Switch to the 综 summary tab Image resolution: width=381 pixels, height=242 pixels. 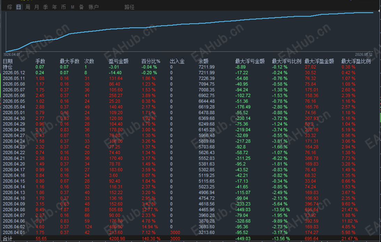pyautogui.click(x=10, y=7)
